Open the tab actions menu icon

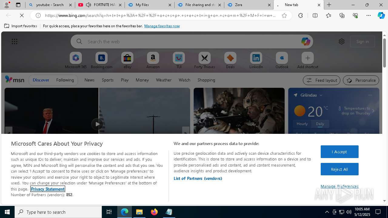coord(18,5)
